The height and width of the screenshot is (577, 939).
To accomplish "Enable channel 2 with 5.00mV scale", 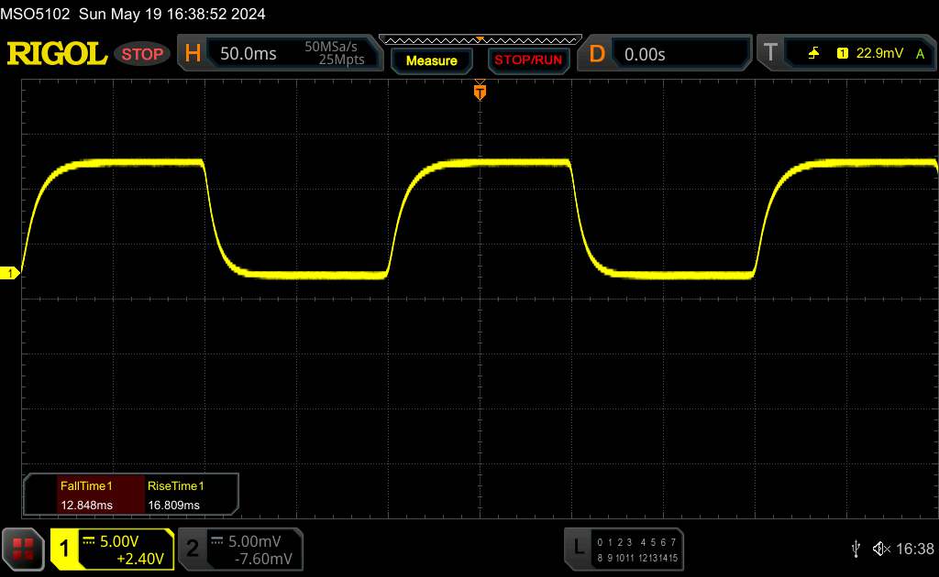I will pyautogui.click(x=239, y=549).
